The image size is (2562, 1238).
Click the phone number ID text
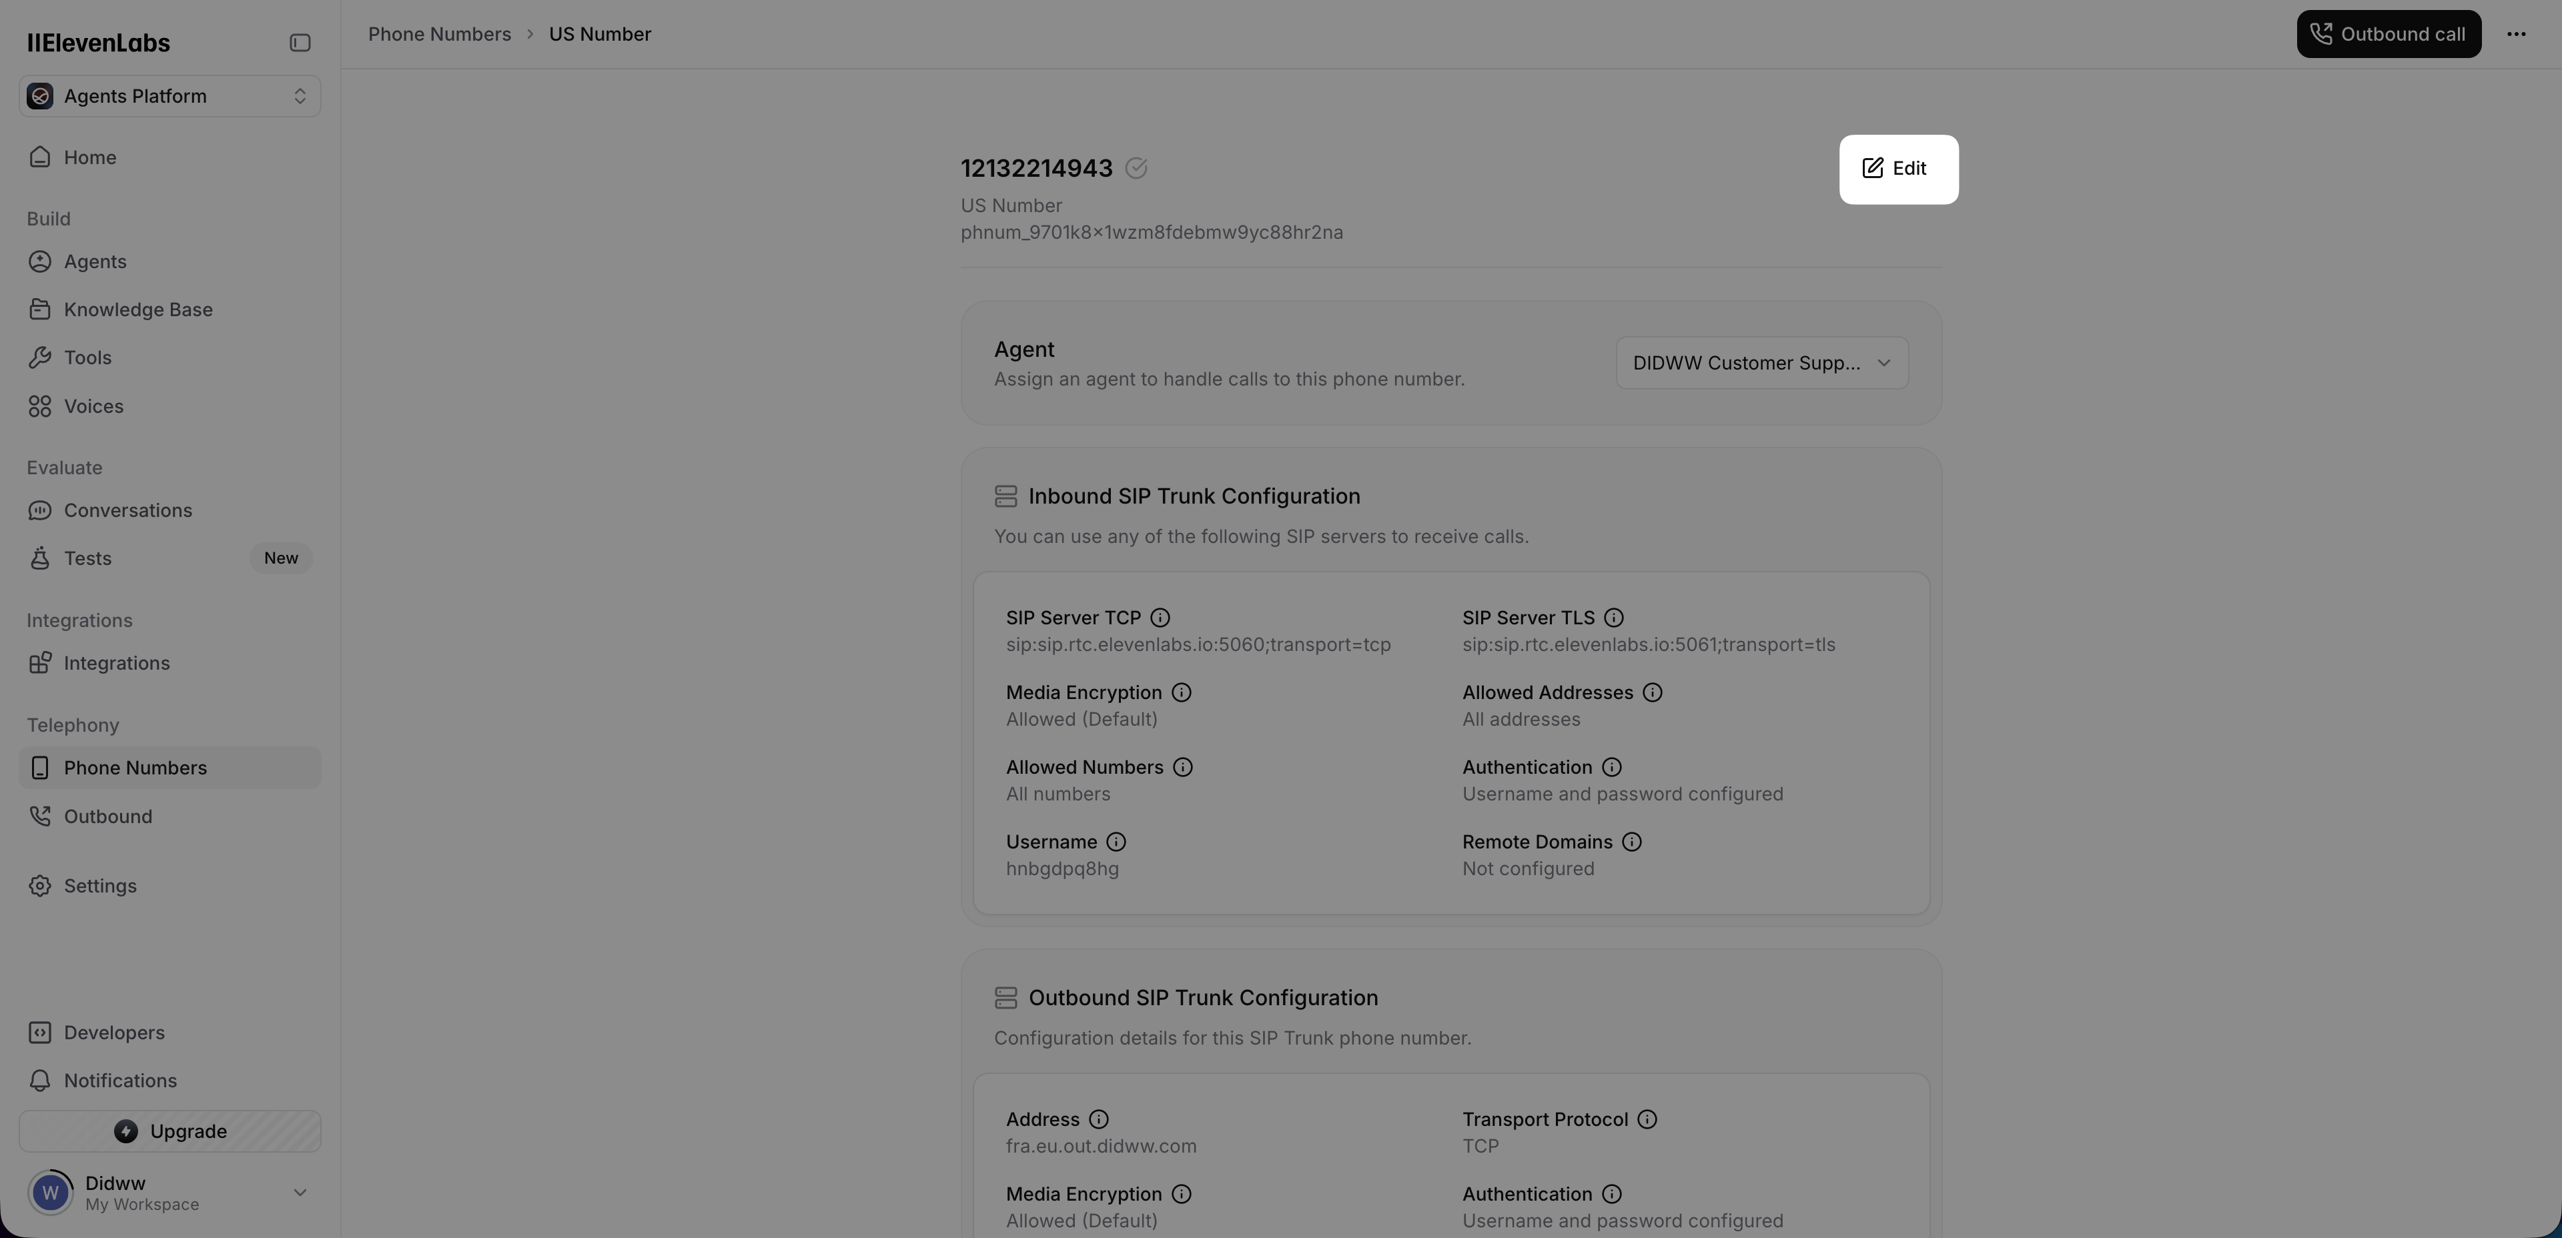pyautogui.click(x=1151, y=233)
